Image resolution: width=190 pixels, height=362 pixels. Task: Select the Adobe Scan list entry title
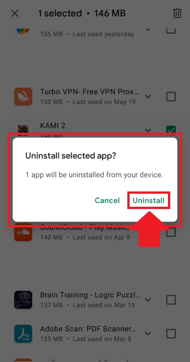(x=88, y=329)
